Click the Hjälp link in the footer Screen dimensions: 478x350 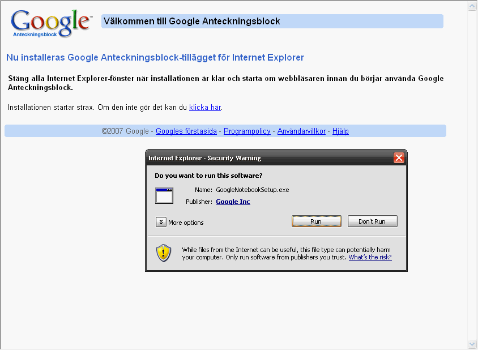pos(340,131)
